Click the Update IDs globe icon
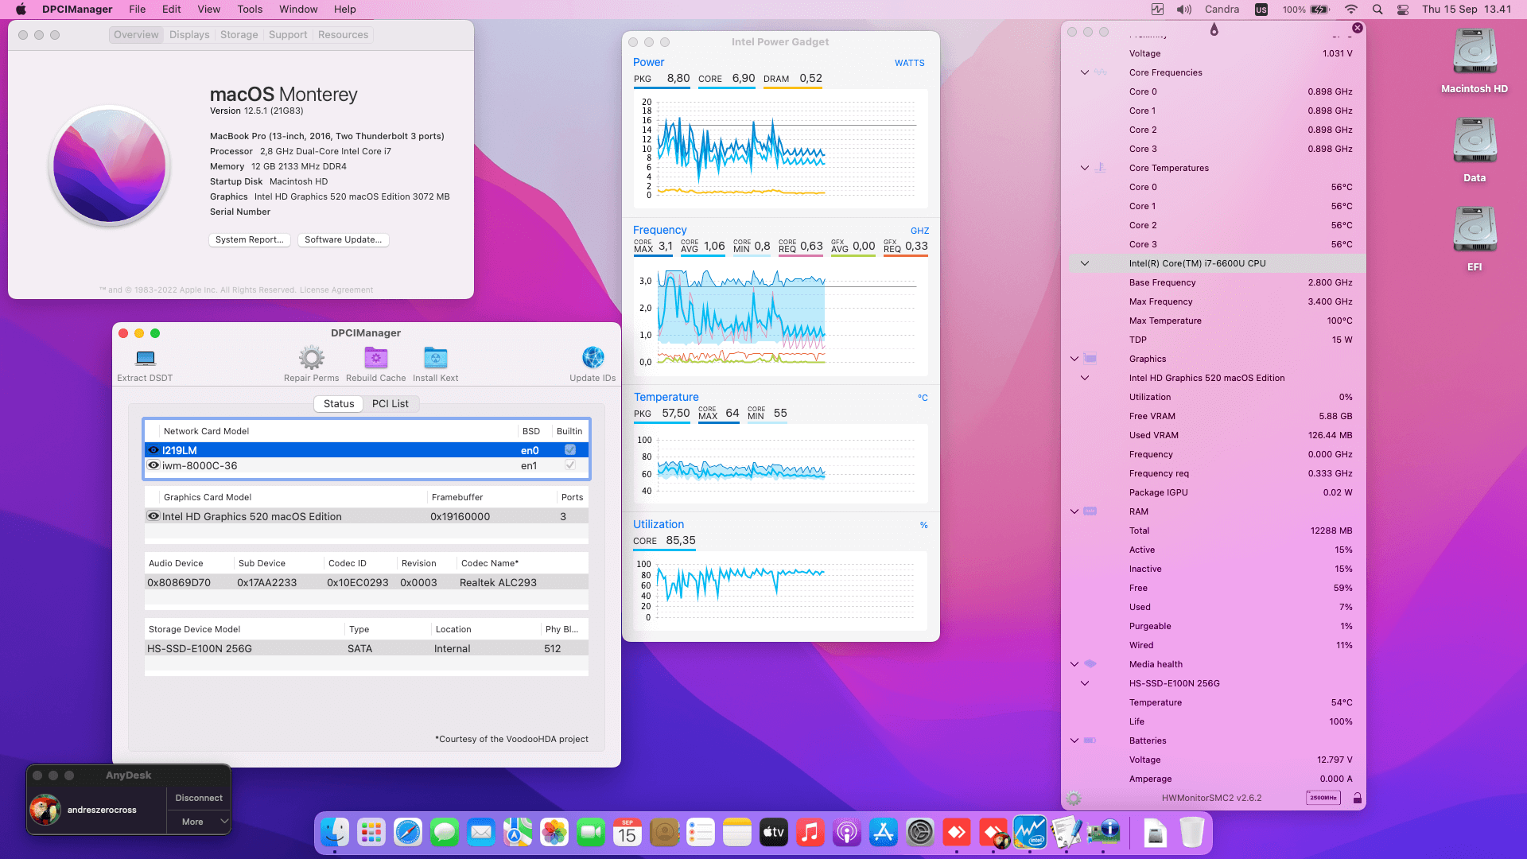Image resolution: width=1527 pixels, height=859 pixels. 593,358
